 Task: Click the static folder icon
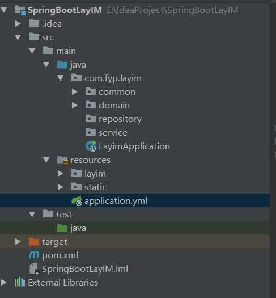pyautogui.click(x=77, y=187)
